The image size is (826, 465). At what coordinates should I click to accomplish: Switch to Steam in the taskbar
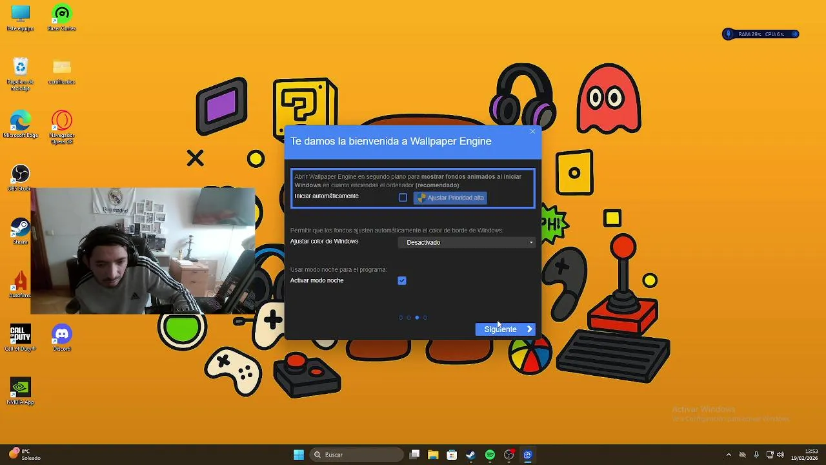pos(470,455)
